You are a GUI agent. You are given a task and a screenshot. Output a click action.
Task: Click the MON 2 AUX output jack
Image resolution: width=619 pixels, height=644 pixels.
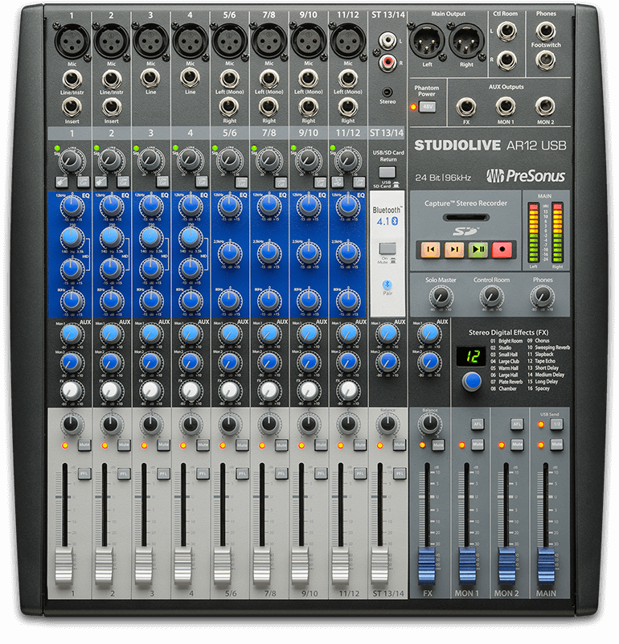pos(545,106)
